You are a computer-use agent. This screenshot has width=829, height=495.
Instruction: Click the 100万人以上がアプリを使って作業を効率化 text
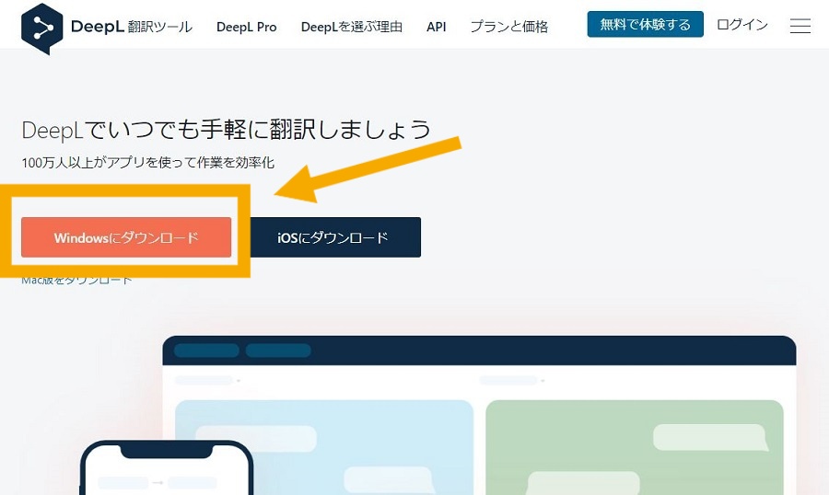click(x=148, y=163)
